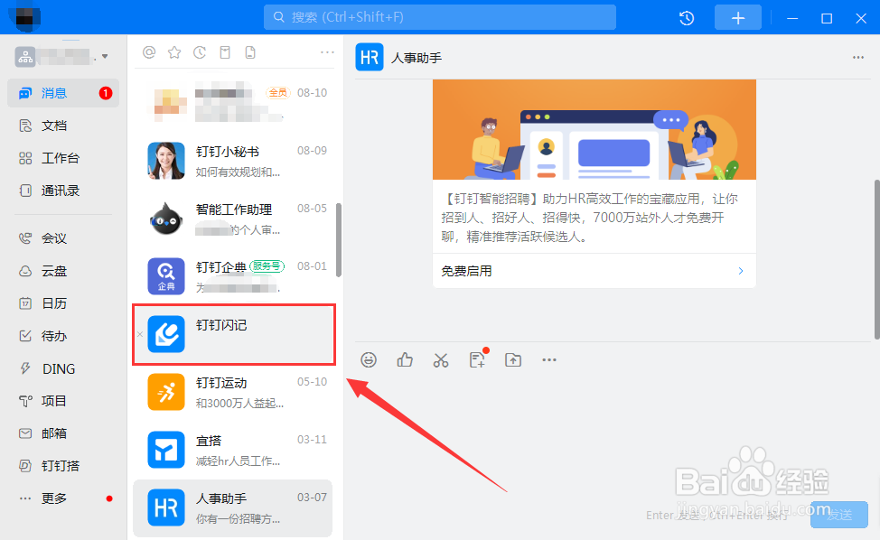This screenshot has width=880, height=540.
Task: Expand the 更多 sidebar menu
Action: 63,498
